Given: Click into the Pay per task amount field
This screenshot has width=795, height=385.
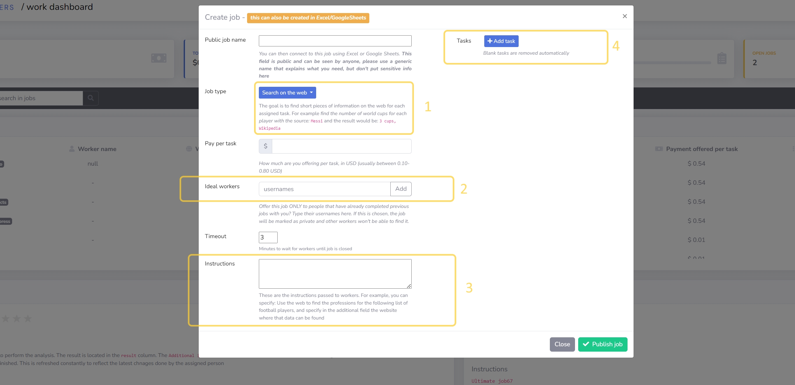Looking at the screenshot, I should 341,146.
